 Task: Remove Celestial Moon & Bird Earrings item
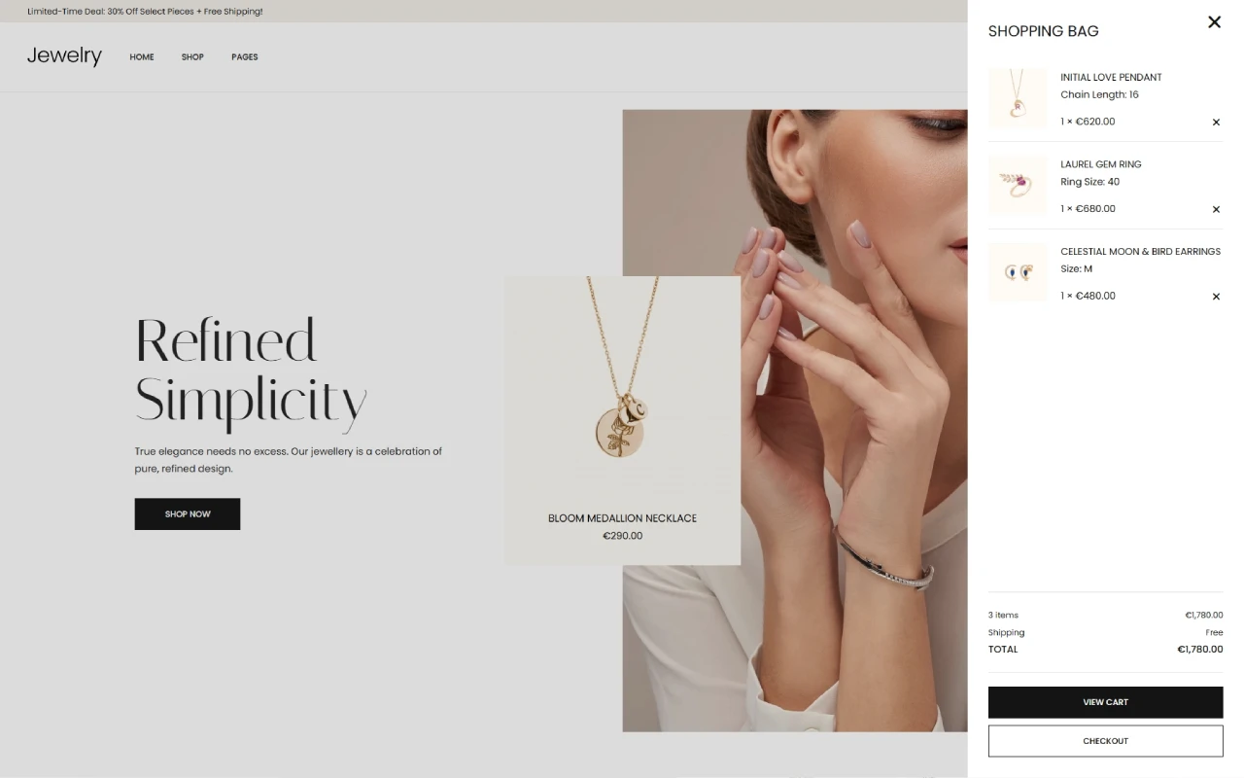coord(1216,297)
